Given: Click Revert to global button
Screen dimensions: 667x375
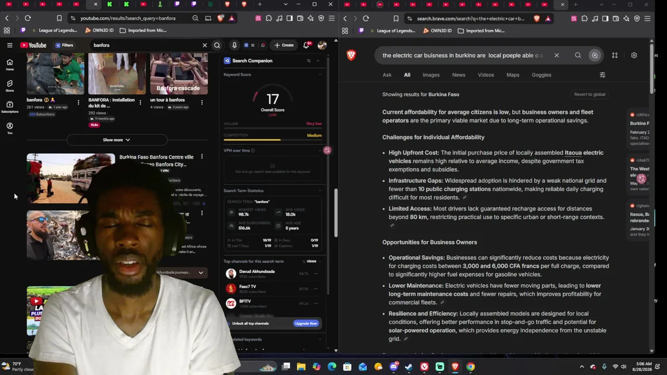Looking at the screenshot, I should tap(590, 95).
